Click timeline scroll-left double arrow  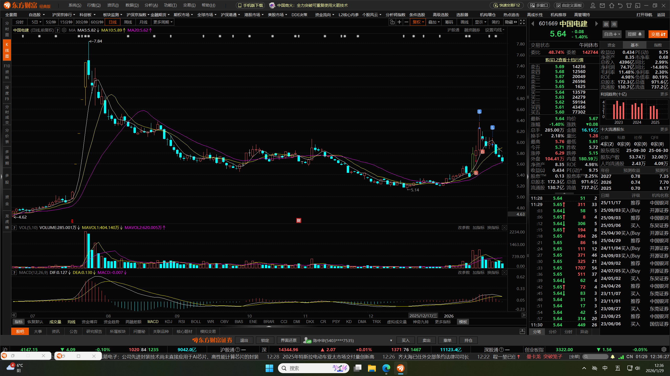(14, 315)
